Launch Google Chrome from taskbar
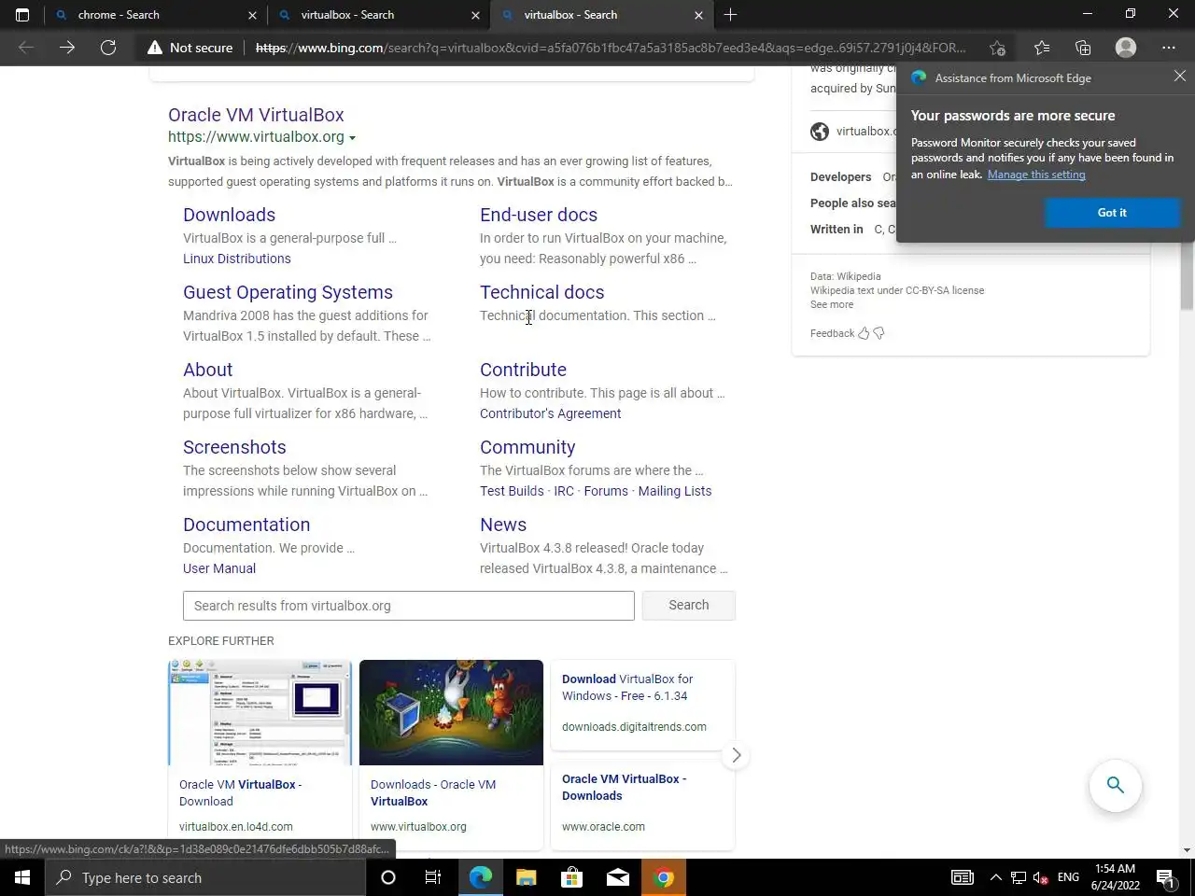The width and height of the screenshot is (1195, 896). [664, 877]
